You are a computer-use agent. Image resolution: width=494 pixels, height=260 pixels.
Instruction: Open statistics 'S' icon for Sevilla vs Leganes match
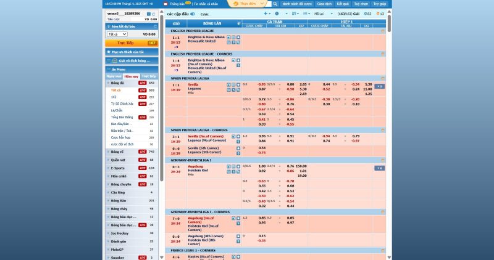pyautogui.click(x=233, y=90)
